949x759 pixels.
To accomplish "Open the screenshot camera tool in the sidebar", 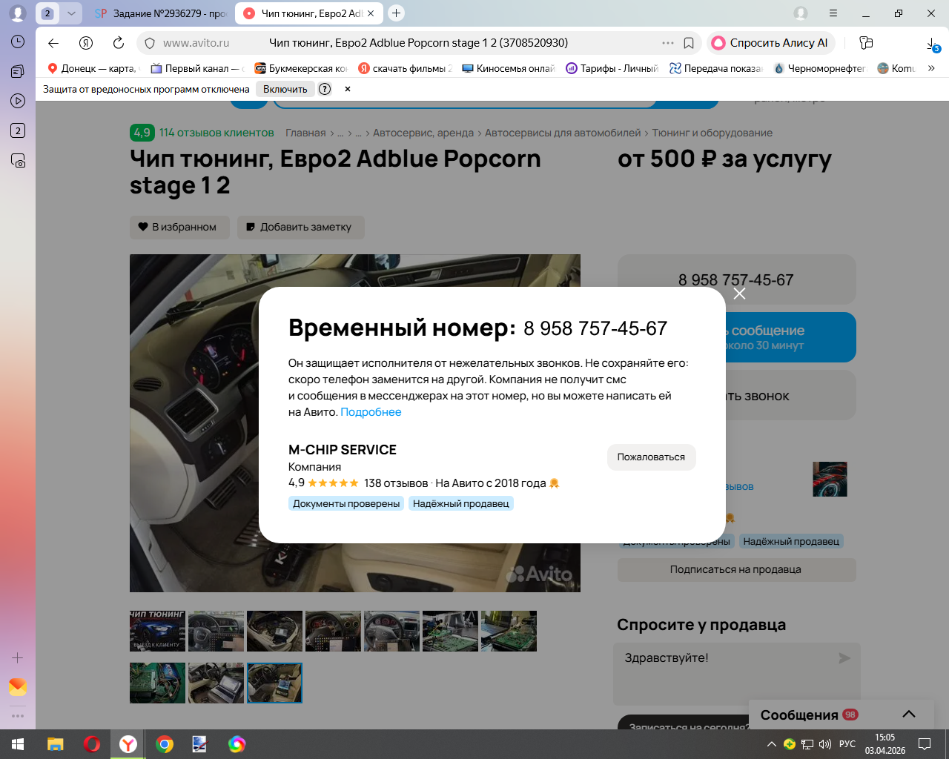I will coord(18,161).
